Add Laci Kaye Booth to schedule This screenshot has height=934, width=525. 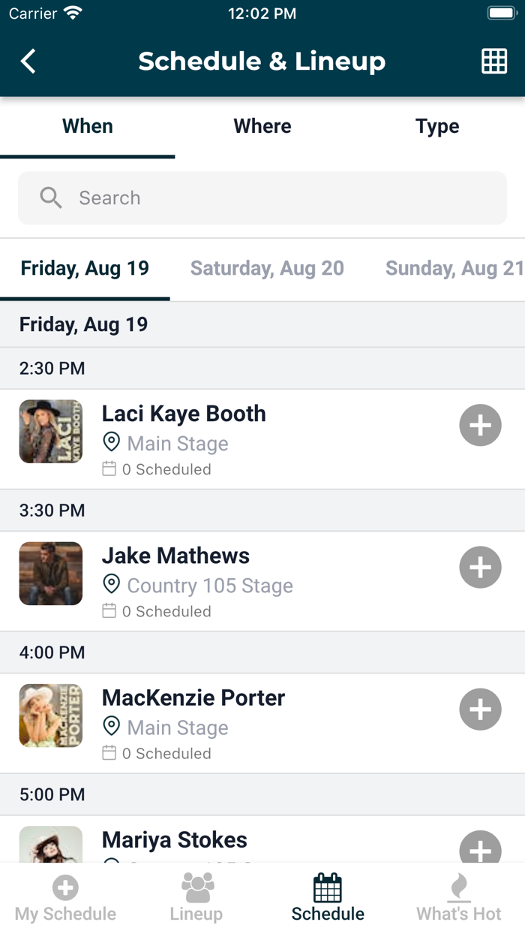[480, 426]
